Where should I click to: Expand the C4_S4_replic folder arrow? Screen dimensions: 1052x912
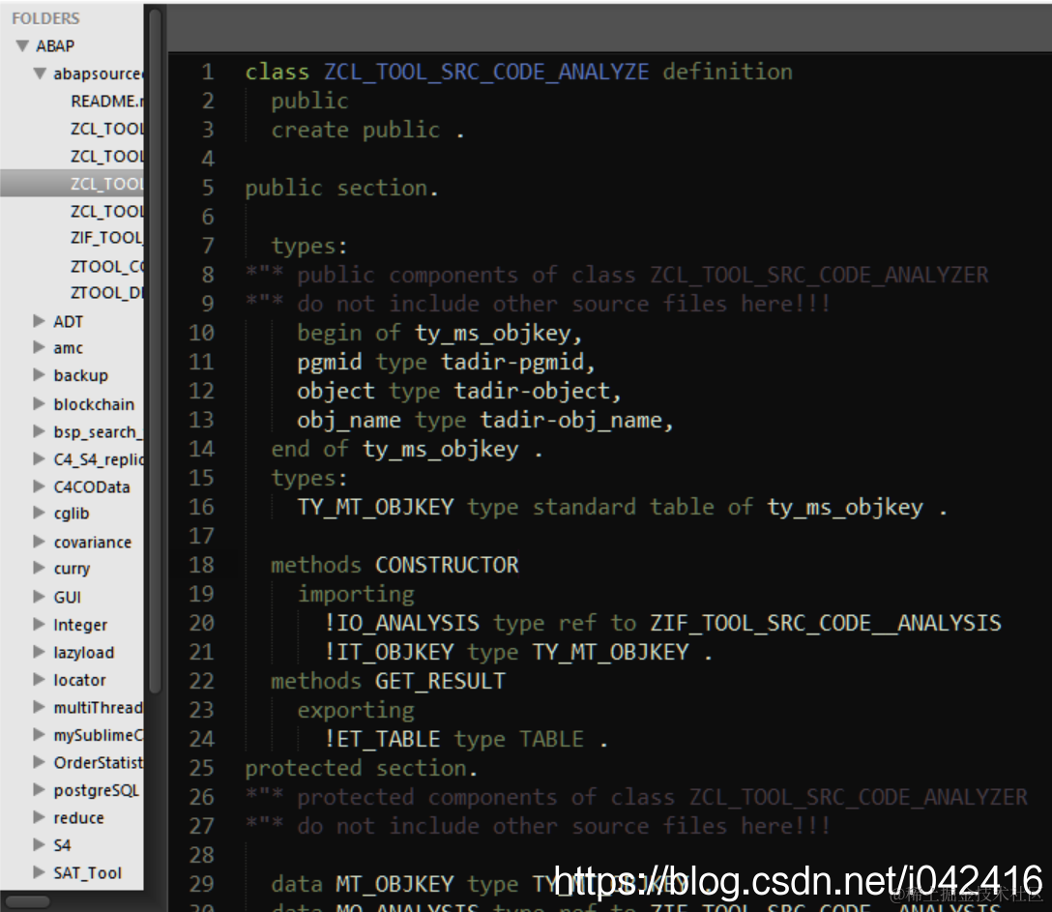(x=40, y=459)
